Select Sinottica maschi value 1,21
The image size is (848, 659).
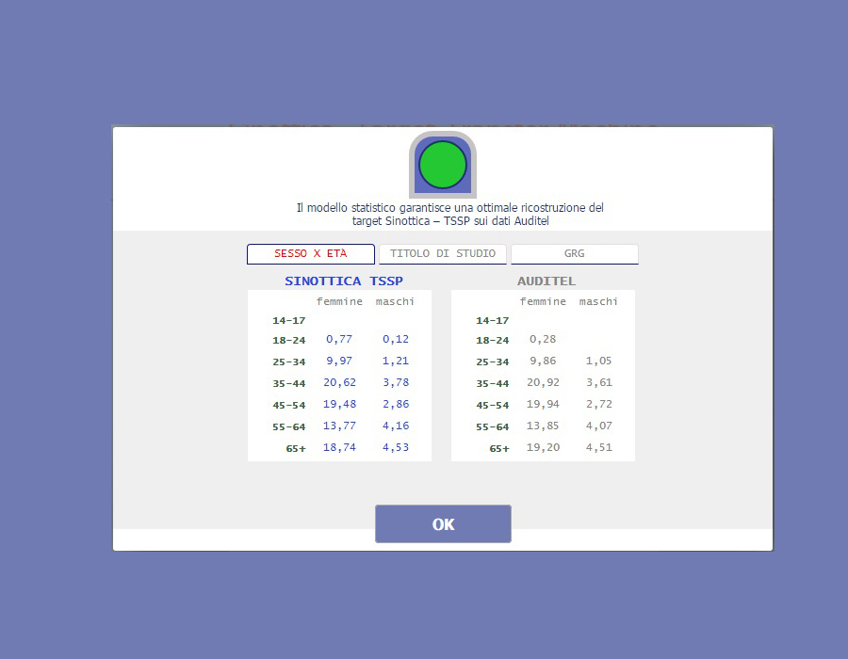pos(396,361)
